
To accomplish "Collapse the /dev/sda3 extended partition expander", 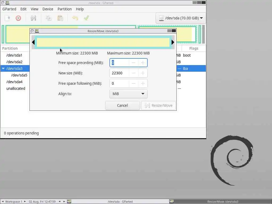I will pyautogui.click(x=3, y=69).
